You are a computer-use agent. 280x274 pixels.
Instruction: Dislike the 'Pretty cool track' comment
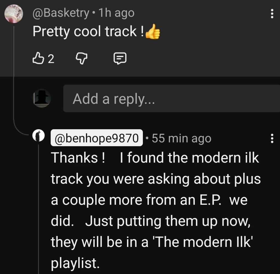pyautogui.click(x=81, y=58)
